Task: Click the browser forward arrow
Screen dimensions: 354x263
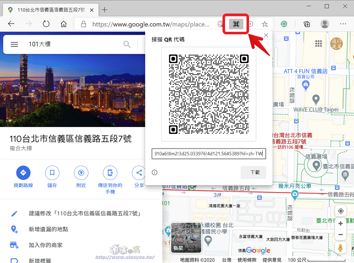Action: [28, 24]
